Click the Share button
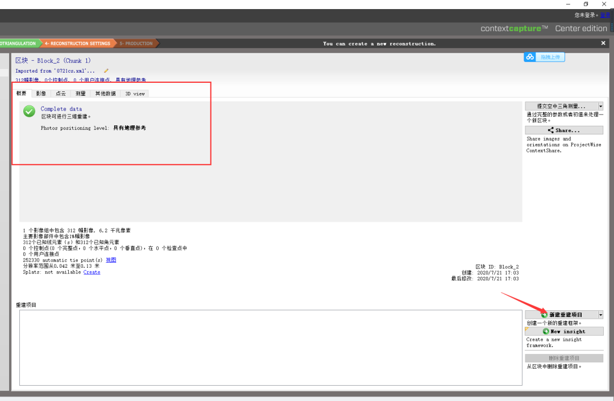 point(564,130)
